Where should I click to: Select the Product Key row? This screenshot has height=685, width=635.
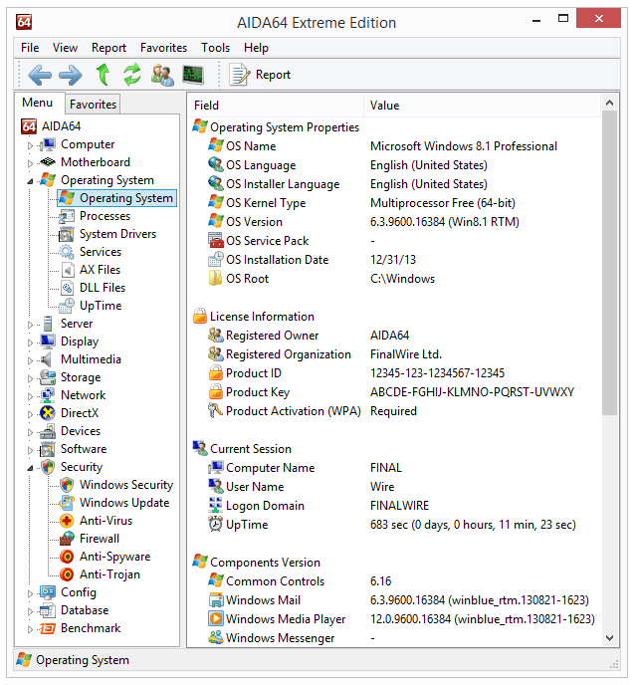tap(394, 392)
